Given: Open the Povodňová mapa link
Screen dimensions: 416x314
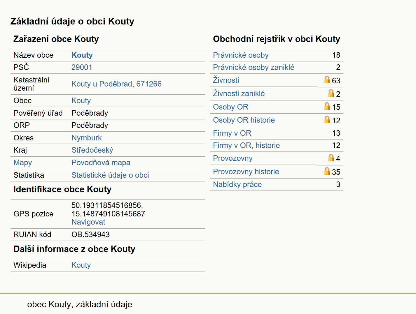Looking at the screenshot, I should 101,163.
